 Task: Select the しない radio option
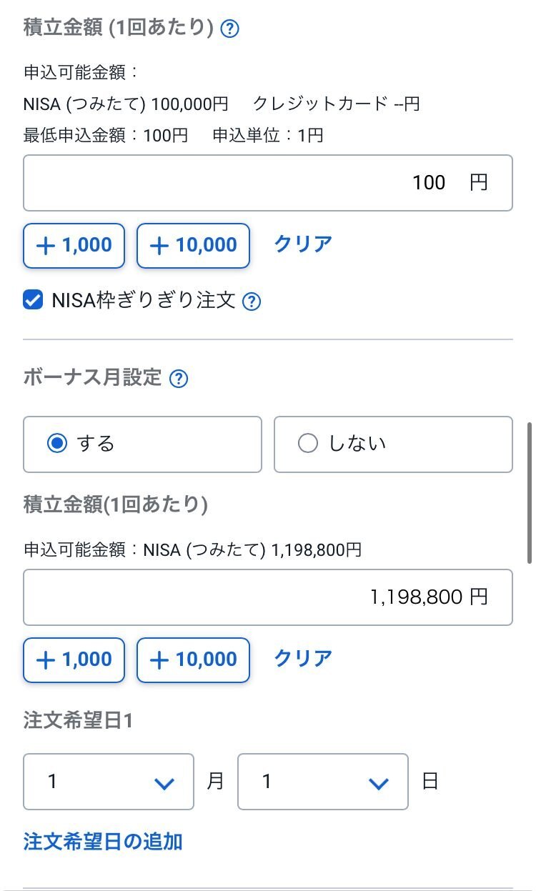(393, 444)
